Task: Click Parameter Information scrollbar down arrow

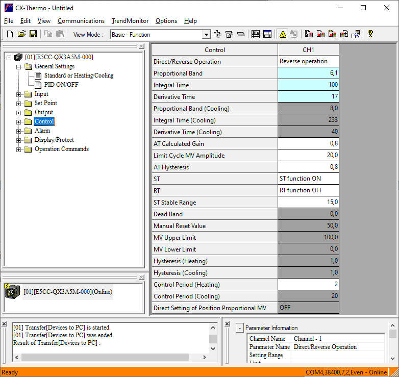Action: (x=393, y=359)
